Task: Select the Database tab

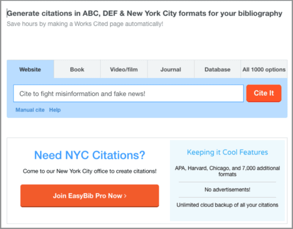Action: click(217, 69)
